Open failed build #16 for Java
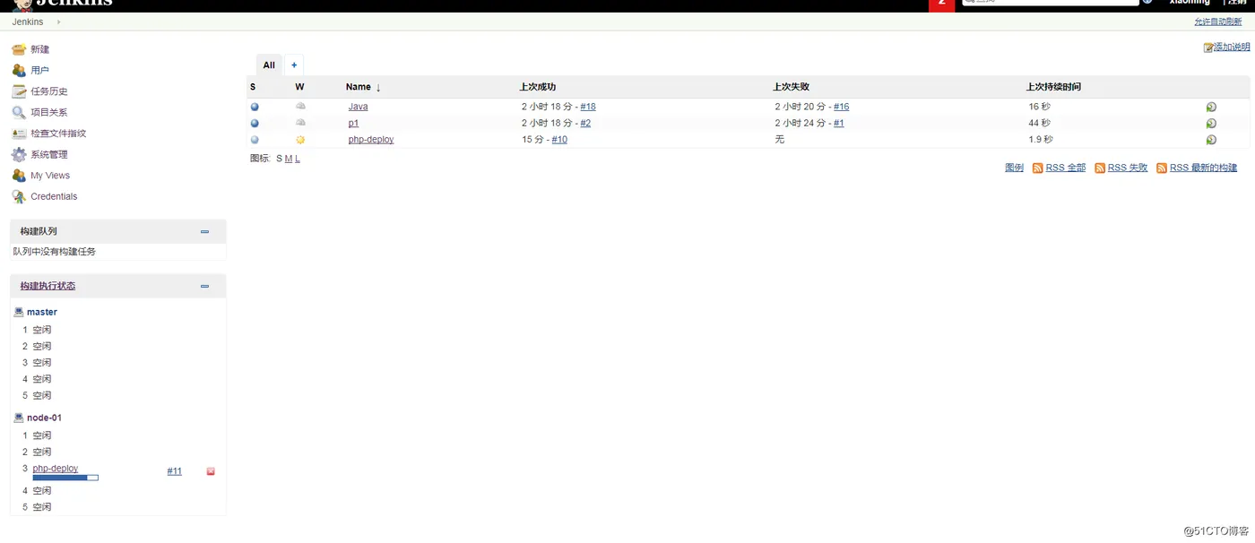Image resolution: width=1255 pixels, height=543 pixels. tap(841, 107)
